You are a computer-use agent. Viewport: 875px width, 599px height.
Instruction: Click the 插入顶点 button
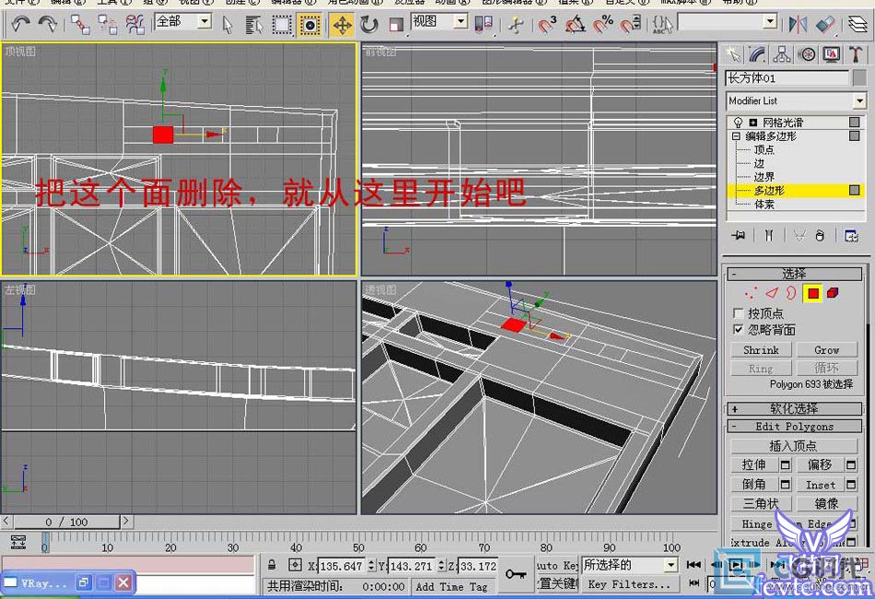pyautogui.click(x=794, y=445)
